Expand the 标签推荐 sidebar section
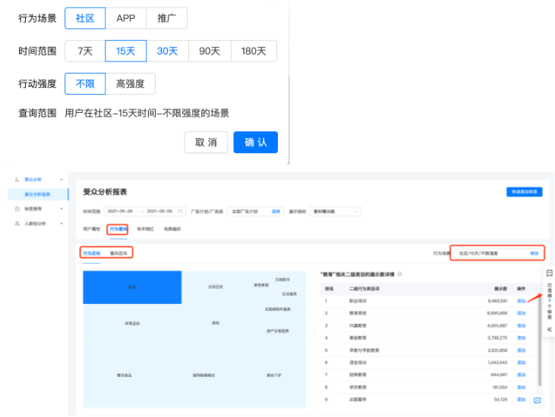The image size is (555, 417). coord(61,208)
